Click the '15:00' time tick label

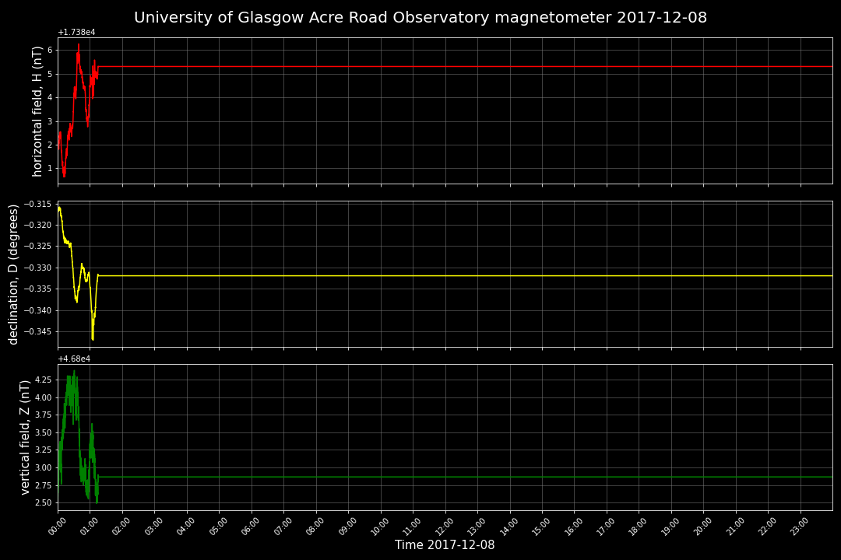click(542, 527)
